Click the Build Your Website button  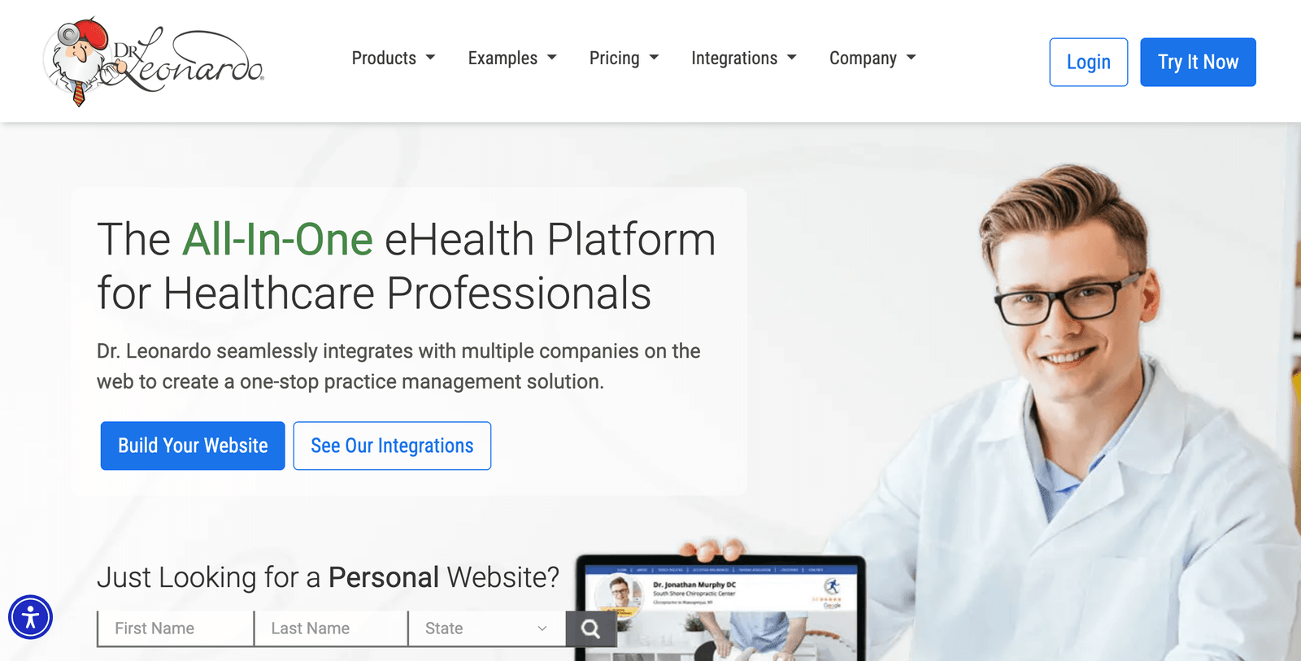pyautogui.click(x=193, y=446)
